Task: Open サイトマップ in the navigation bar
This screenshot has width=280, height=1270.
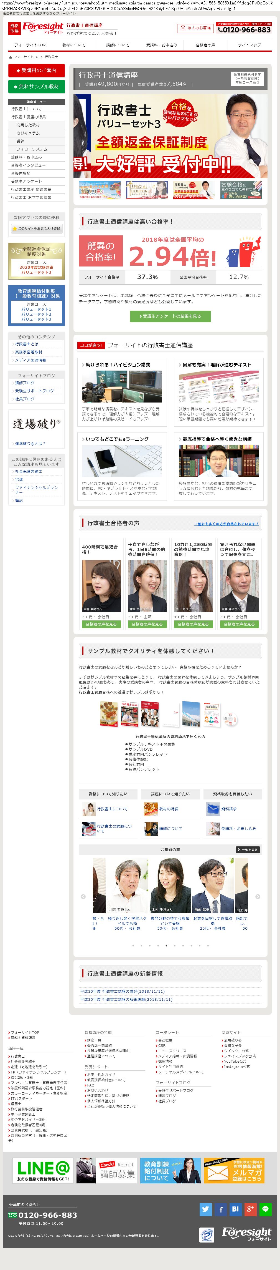Action: 250,45
